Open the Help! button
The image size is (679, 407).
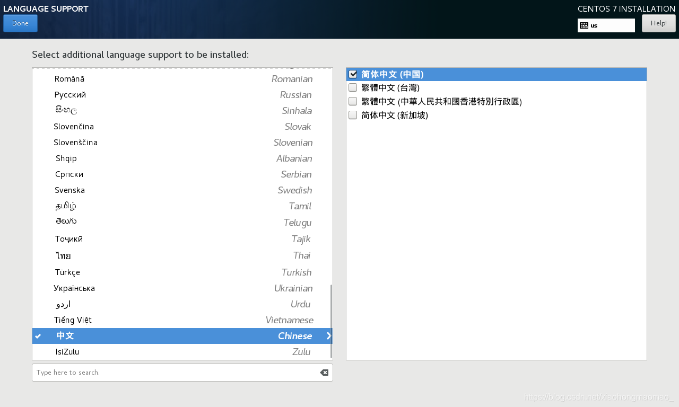point(658,23)
